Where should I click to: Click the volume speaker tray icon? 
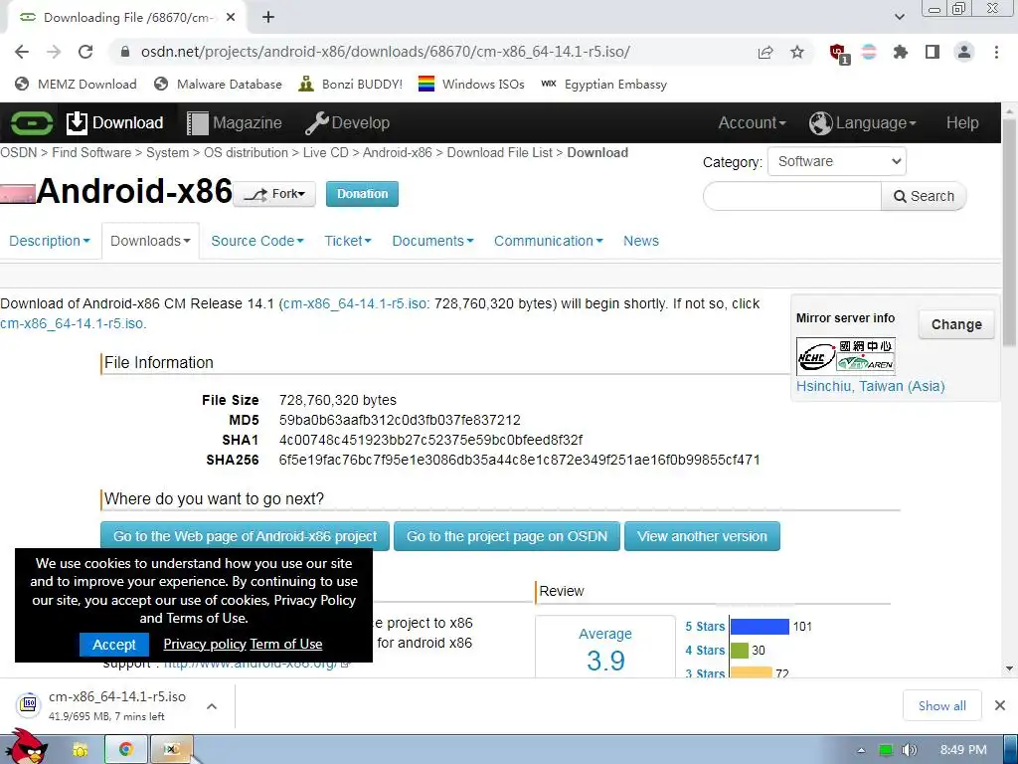909,750
